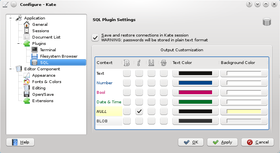Open the Appearance settings page
Viewport: 280px width, 153px height.
click(44, 76)
